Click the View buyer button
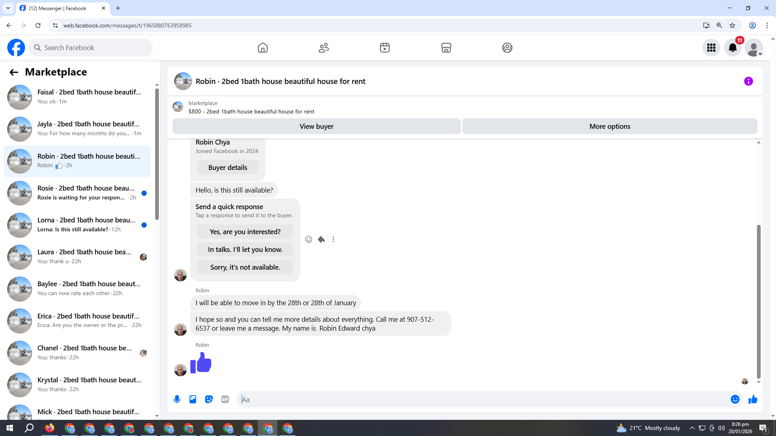 coord(316,126)
